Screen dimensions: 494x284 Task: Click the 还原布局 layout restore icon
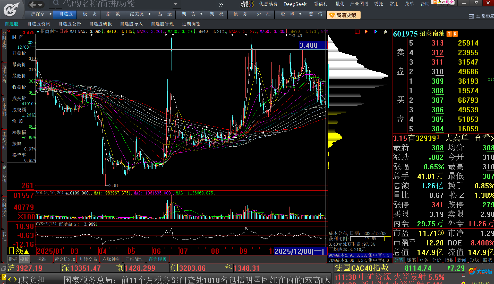coord(471,16)
